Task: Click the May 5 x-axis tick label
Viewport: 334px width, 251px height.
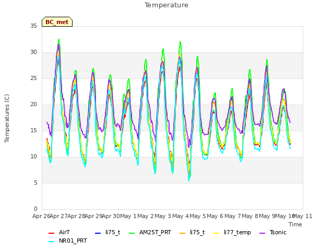Action: click(x=198, y=216)
